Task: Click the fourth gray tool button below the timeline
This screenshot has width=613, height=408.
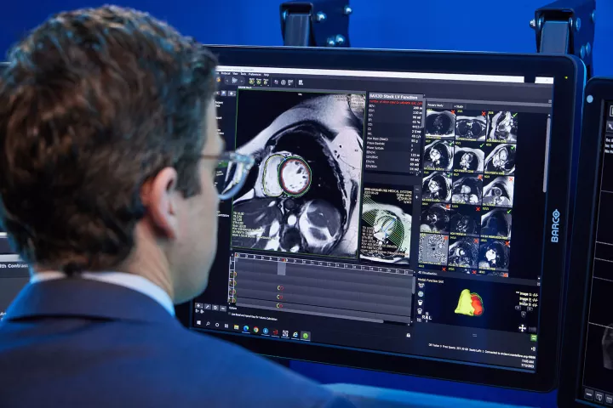Action: 223,309
